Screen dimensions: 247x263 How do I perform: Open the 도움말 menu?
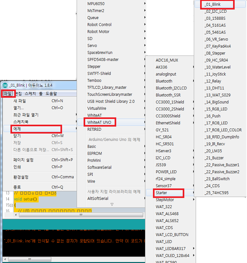[51, 94]
